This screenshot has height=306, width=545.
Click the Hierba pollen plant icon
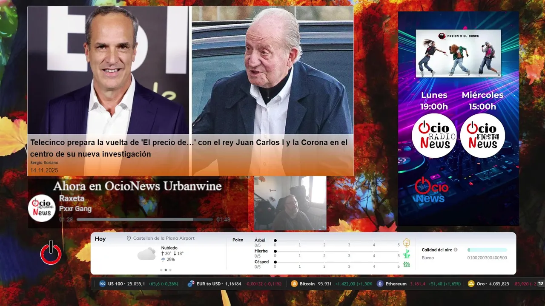pos(407,254)
